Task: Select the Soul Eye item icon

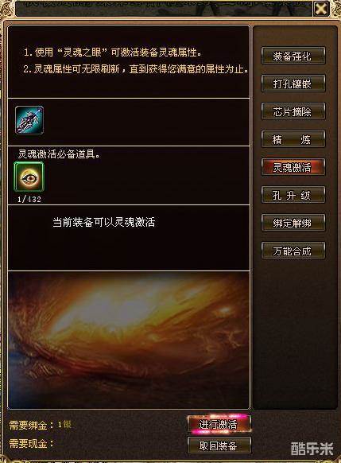Action: pyautogui.click(x=29, y=177)
